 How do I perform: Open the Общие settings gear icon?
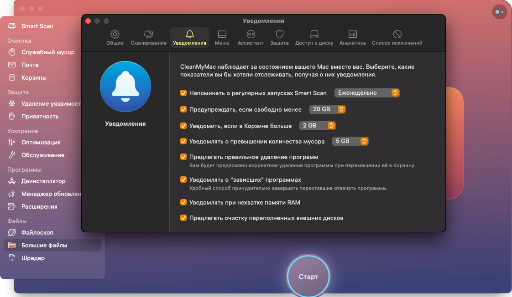pyautogui.click(x=115, y=35)
